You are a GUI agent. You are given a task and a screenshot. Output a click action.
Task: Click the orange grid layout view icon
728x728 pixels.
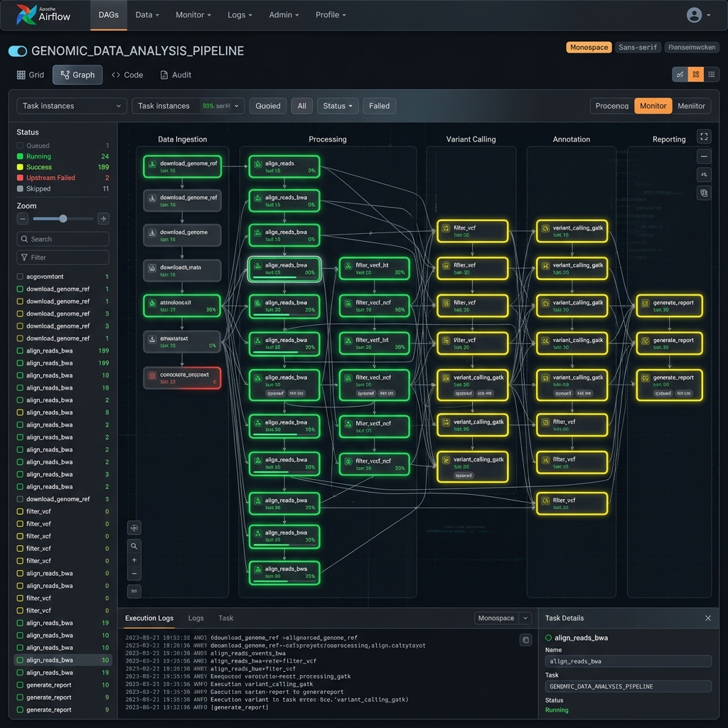tap(695, 74)
